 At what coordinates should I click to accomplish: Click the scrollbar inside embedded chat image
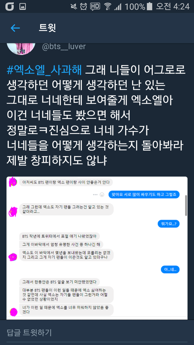tap(186, 205)
